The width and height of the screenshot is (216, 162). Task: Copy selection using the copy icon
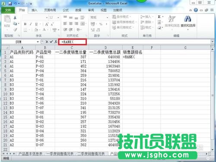point(15,23)
